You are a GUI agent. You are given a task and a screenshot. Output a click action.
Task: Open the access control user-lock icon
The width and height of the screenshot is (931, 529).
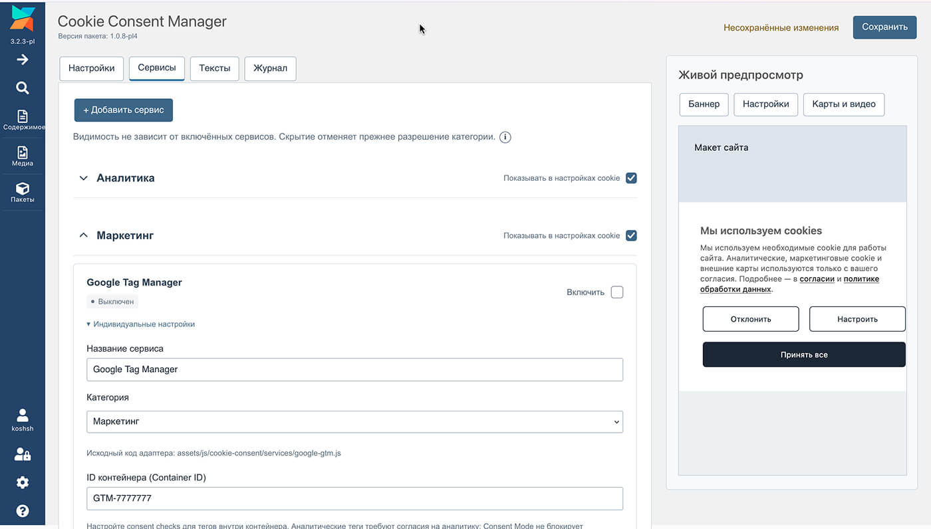23,455
